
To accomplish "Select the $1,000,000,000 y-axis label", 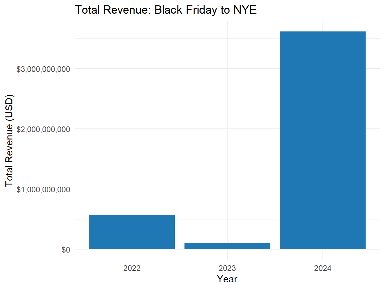I will [43, 189].
